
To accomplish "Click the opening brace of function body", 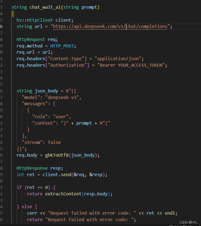I will [x=13, y=14].
